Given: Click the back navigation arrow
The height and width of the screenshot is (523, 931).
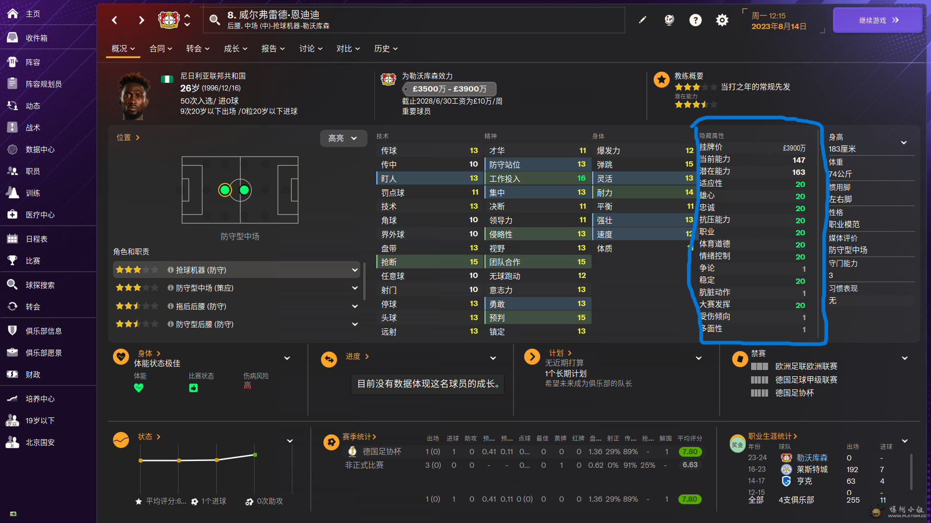Looking at the screenshot, I should [114, 20].
